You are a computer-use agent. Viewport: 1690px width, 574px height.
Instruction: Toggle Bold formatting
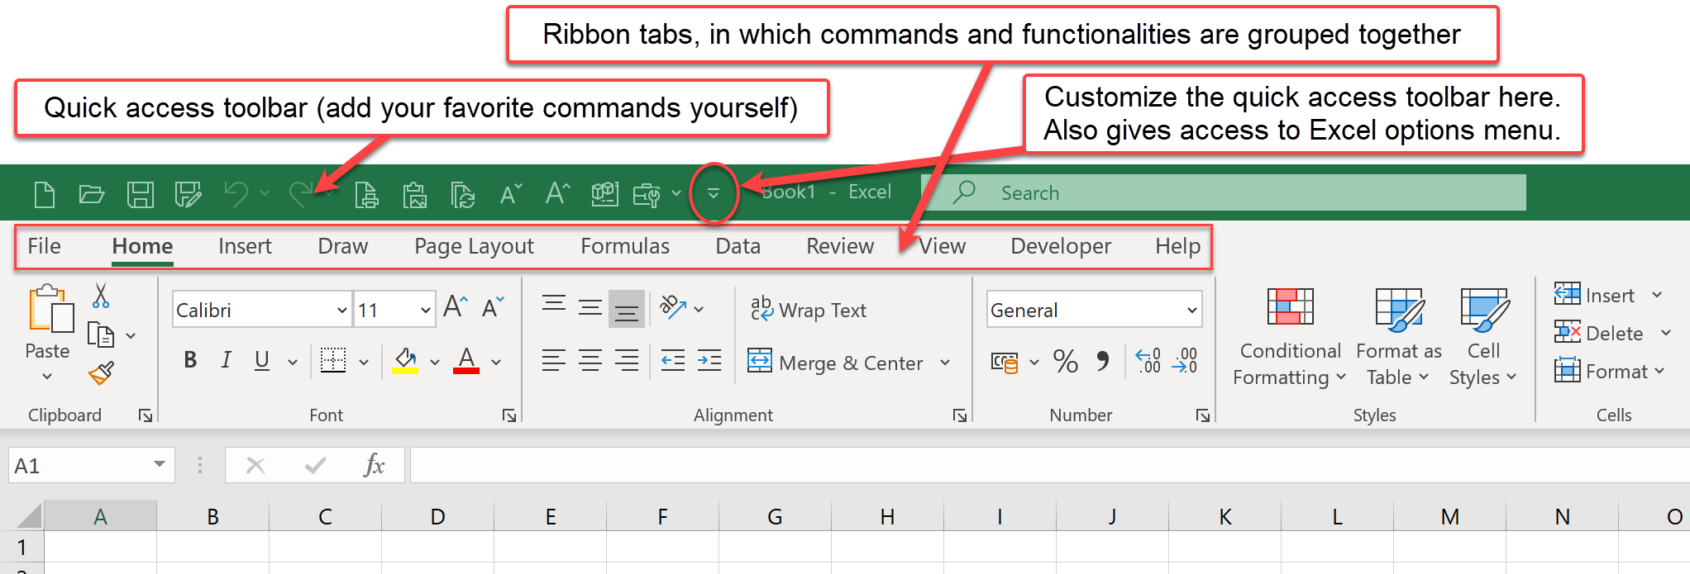click(x=190, y=360)
